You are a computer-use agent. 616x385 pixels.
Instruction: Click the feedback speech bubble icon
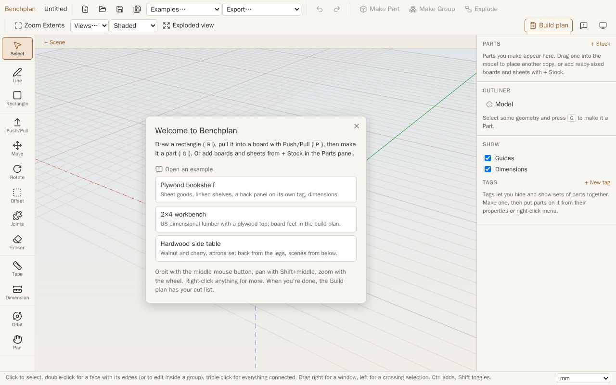pyautogui.click(x=584, y=26)
